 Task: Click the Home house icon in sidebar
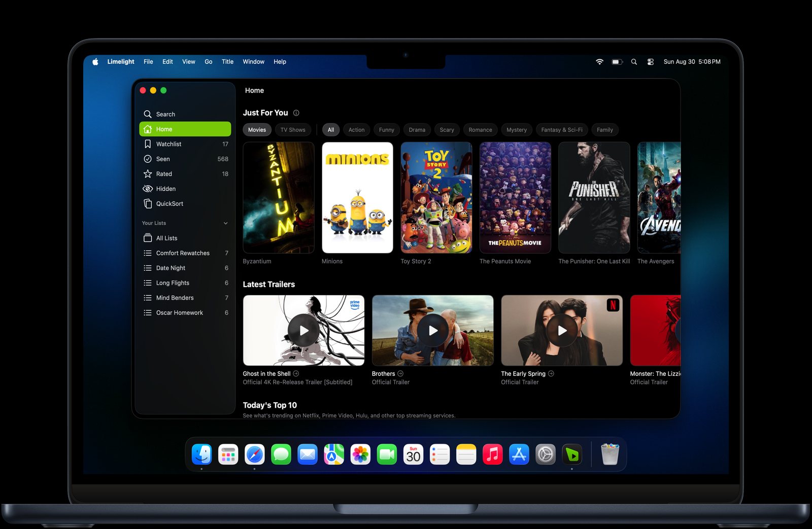pos(148,129)
